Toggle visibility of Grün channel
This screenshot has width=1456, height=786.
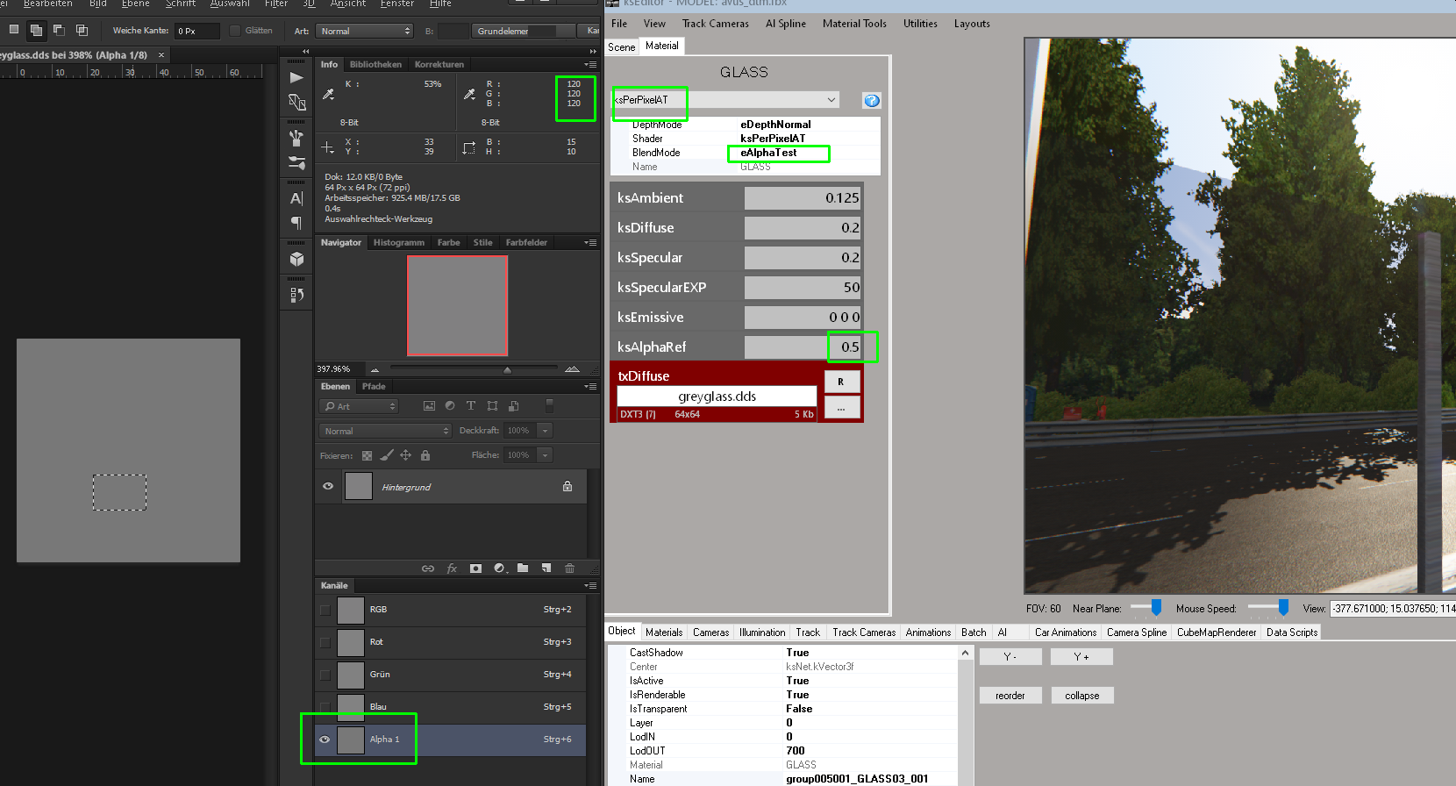[325, 675]
